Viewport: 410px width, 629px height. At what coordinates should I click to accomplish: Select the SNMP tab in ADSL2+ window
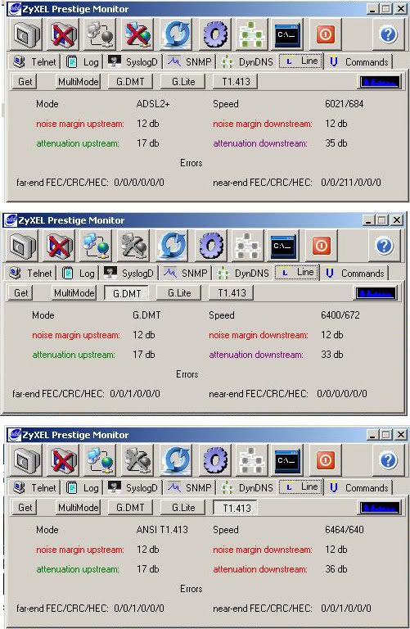point(190,61)
